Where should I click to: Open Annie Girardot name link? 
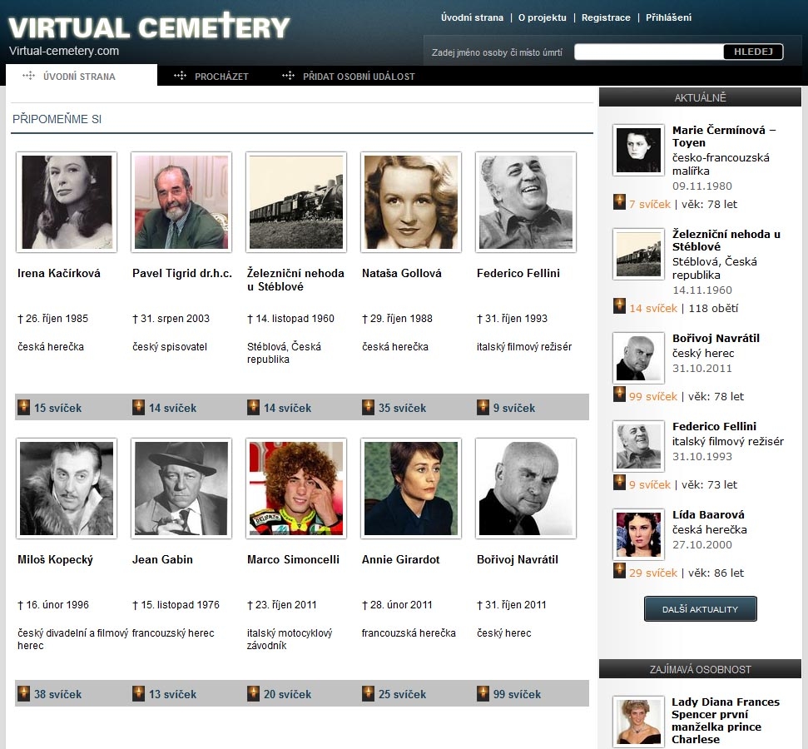[x=400, y=559]
